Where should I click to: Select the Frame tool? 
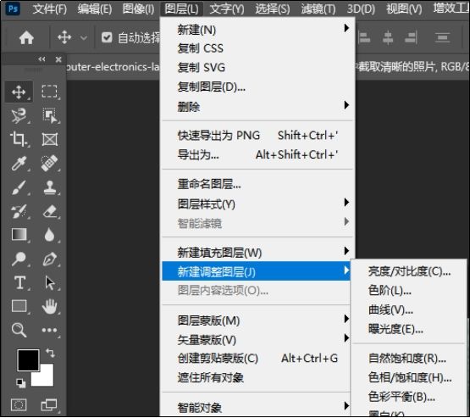(49, 139)
